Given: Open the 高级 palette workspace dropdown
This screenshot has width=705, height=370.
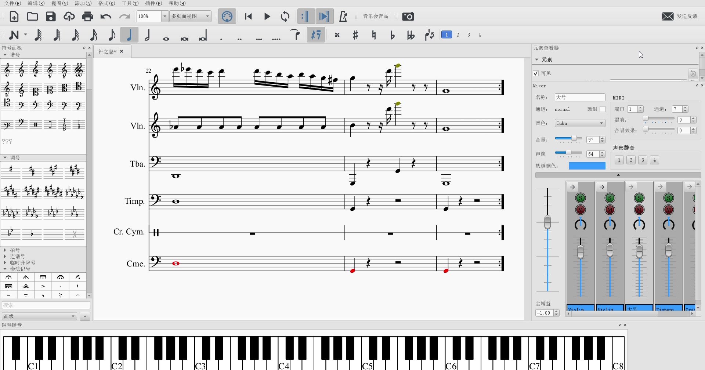Looking at the screenshot, I should coord(39,316).
